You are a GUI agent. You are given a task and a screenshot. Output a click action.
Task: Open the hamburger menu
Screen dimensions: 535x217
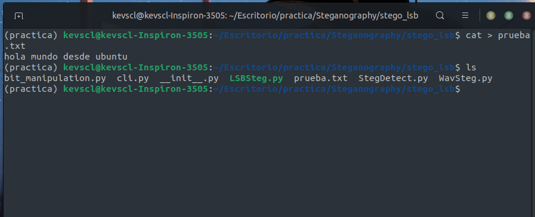coord(465,15)
